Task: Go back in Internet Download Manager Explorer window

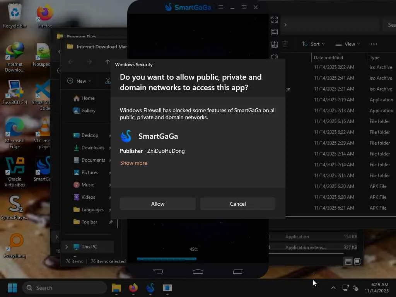Action: point(71,62)
